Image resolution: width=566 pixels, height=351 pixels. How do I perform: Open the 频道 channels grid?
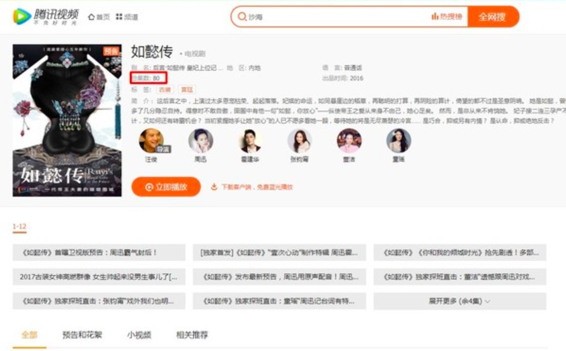pos(127,17)
